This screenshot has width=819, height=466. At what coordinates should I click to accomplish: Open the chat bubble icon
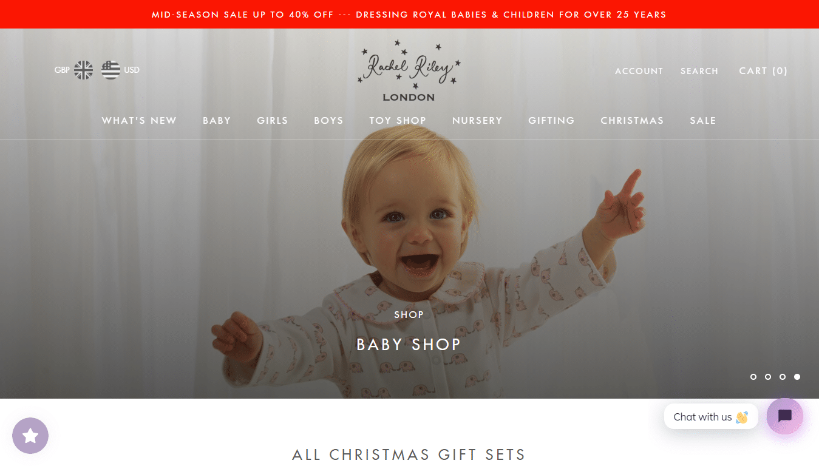pyautogui.click(x=784, y=416)
